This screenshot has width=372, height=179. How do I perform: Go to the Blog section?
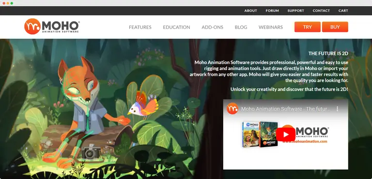pyautogui.click(x=241, y=27)
